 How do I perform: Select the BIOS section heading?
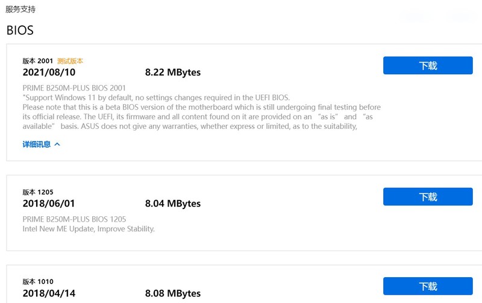[x=20, y=30]
